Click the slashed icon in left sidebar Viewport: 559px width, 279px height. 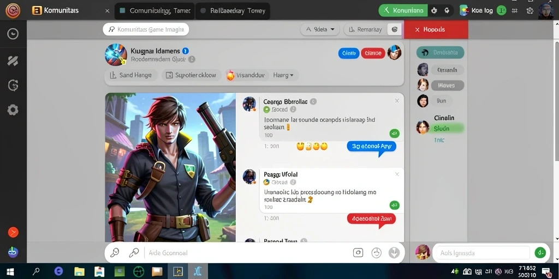13,61
